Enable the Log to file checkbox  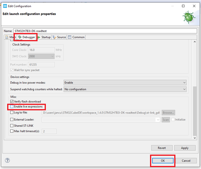click(x=12, y=112)
